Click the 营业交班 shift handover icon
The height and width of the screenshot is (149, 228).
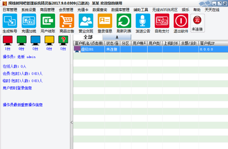86,21
